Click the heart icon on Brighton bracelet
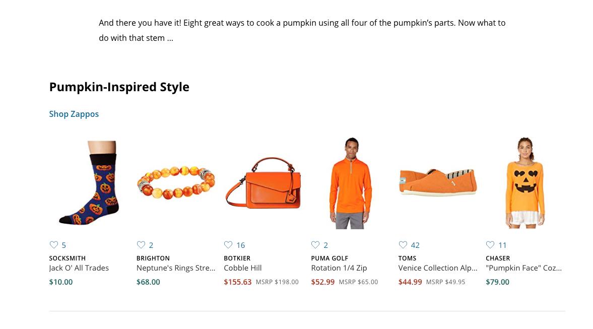 (x=141, y=245)
